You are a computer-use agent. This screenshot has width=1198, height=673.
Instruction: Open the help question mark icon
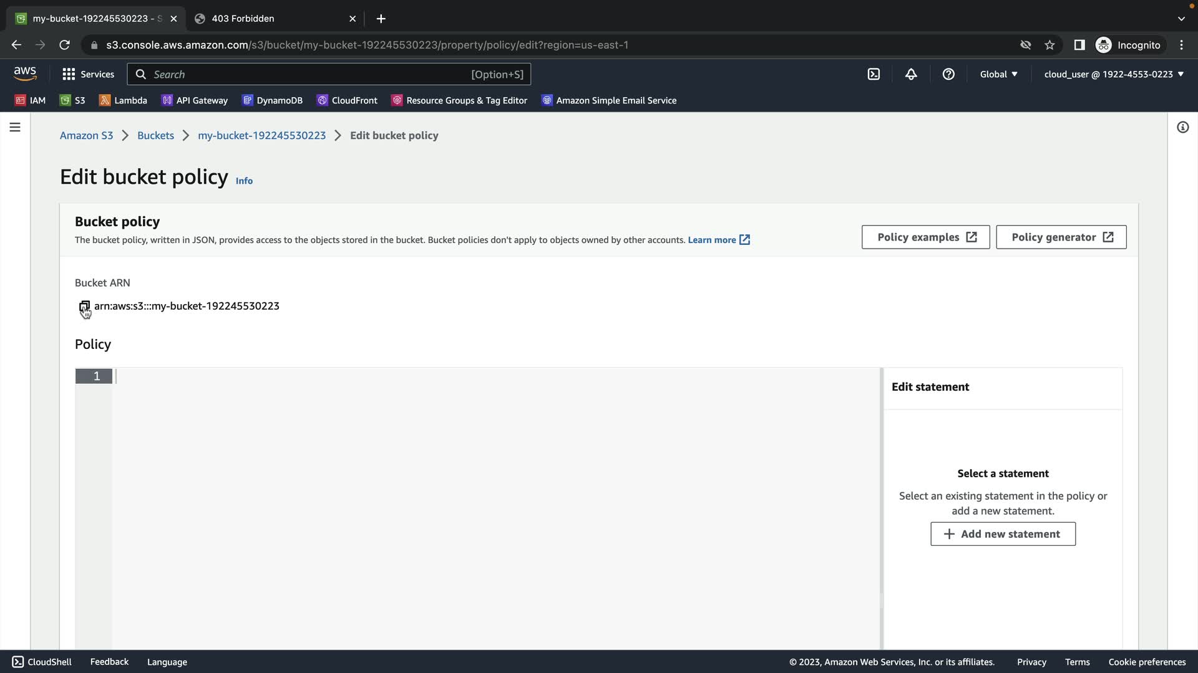pyautogui.click(x=948, y=74)
